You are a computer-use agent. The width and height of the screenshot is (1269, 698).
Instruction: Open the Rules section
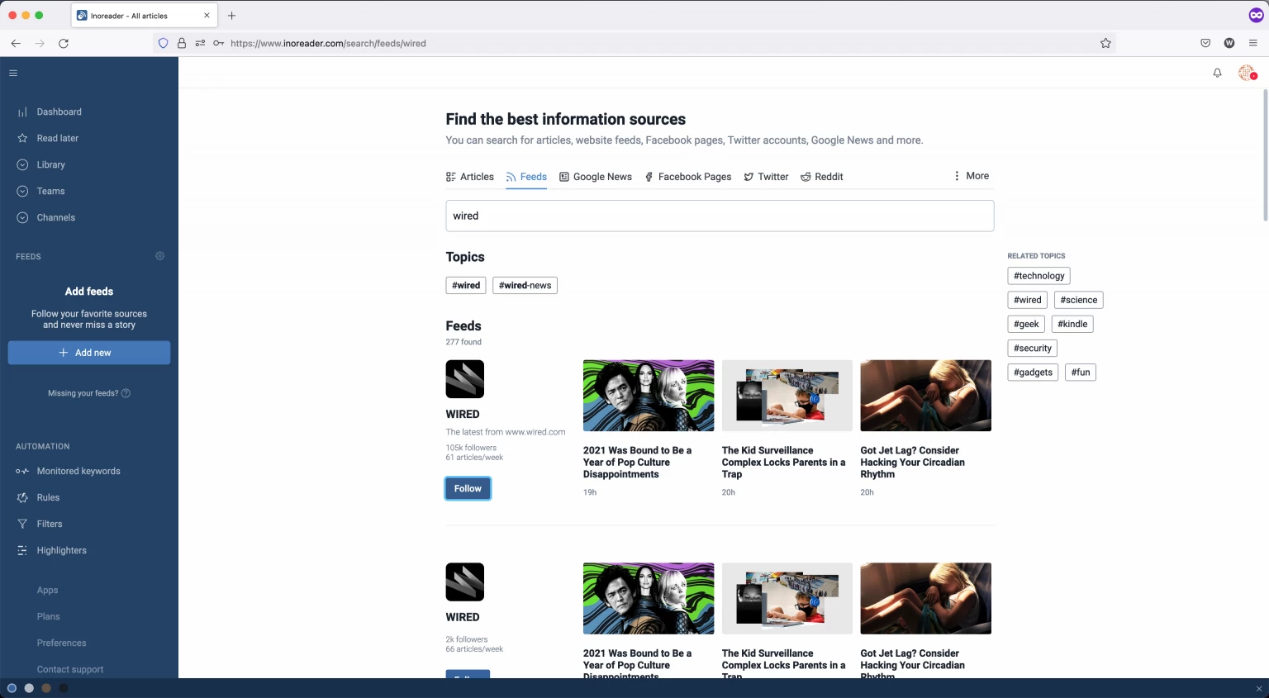coord(50,497)
